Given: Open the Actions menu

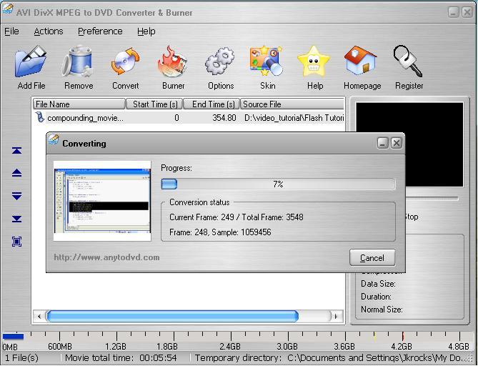Looking at the screenshot, I should [49, 31].
